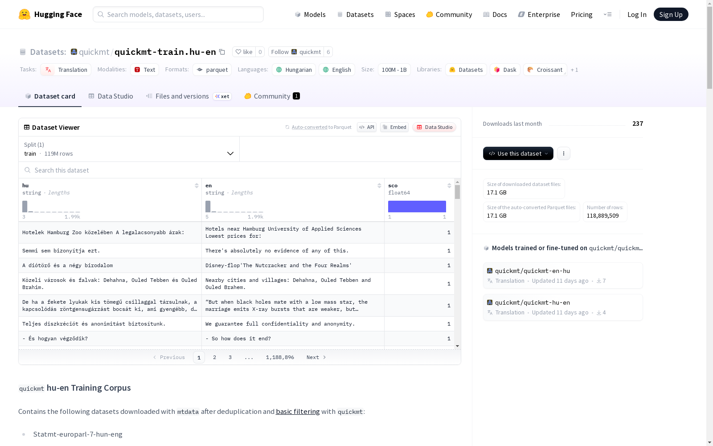713x446 pixels.
Task: Click the Sign Up button
Action: coord(671,14)
